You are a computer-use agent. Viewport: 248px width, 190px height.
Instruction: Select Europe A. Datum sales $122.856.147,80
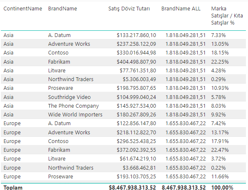click(136, 123)
